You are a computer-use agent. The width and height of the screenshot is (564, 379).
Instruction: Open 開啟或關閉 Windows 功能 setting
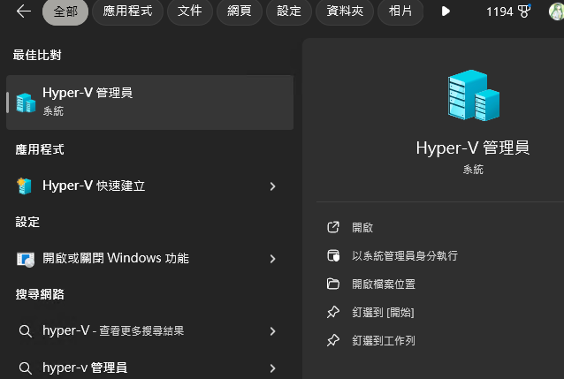(x=149, y=259)
